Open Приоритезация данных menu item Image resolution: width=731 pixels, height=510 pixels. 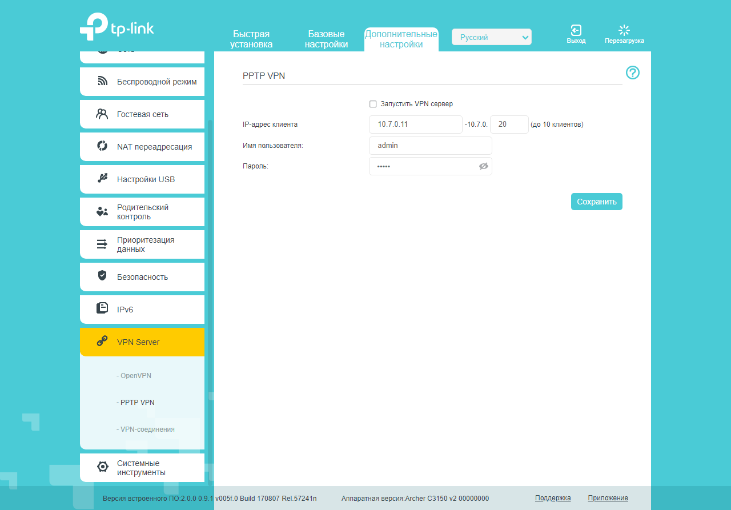142,244
